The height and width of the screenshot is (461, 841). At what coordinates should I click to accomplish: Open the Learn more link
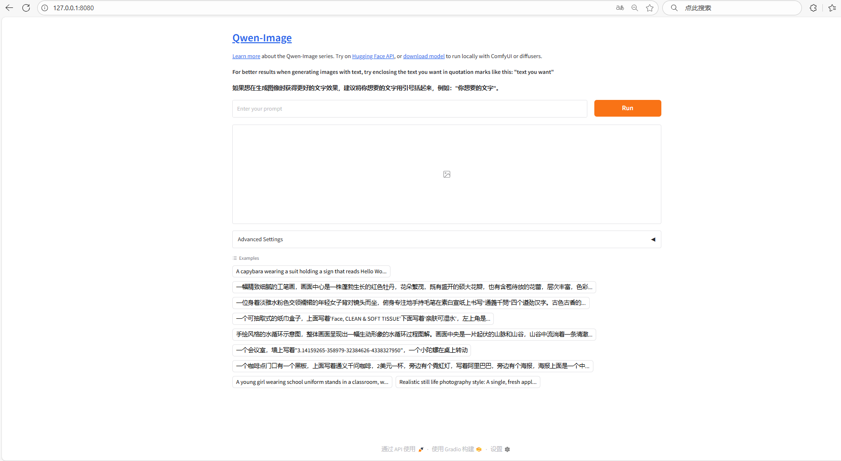[x=246, y=56]
